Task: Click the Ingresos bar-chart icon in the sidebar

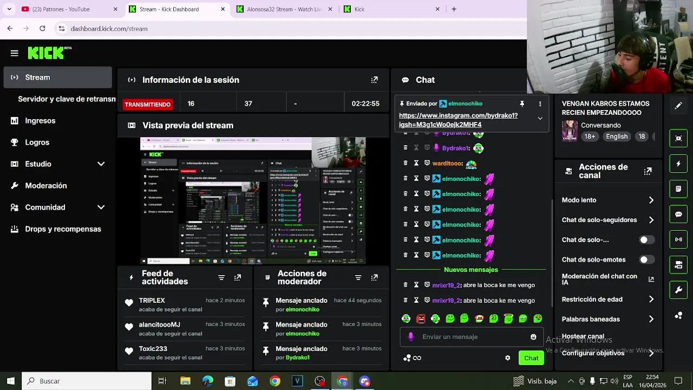Action: point(15,121)
